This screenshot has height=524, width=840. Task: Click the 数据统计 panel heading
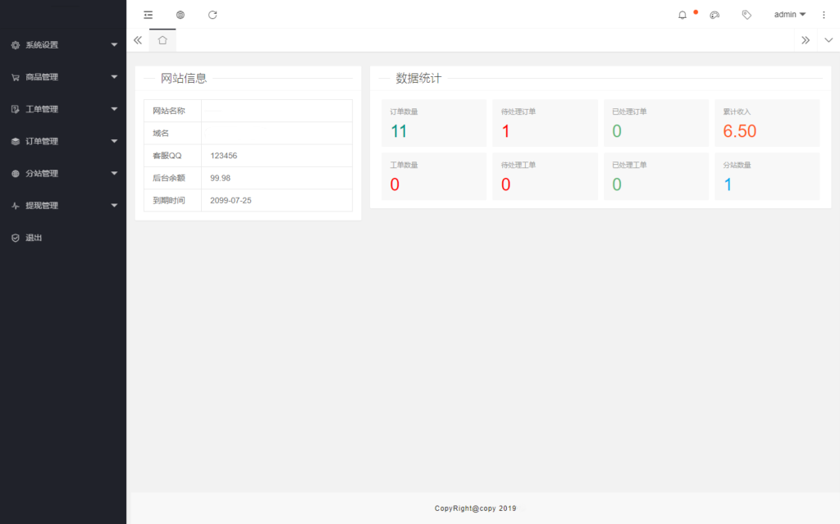pyautogui.click(x=418, y=78)
